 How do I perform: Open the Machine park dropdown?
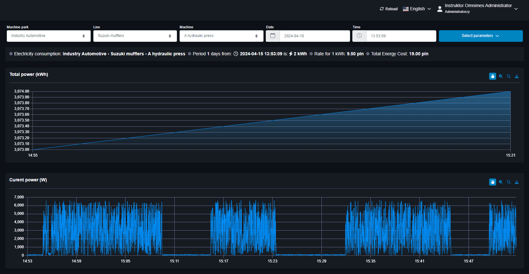[49, 36]
